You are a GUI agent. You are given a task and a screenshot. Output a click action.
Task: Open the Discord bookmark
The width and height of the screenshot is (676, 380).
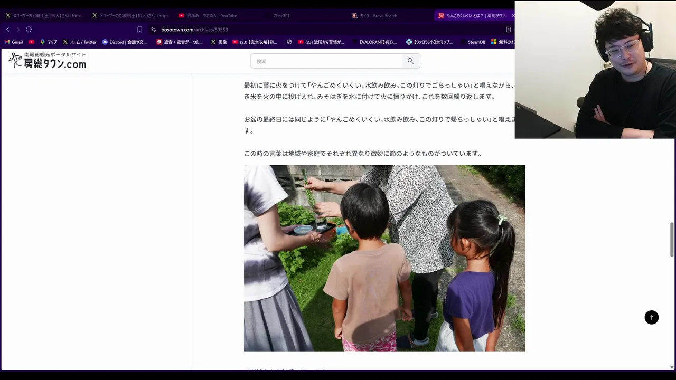pyautogui.click(x=125, y=42)
